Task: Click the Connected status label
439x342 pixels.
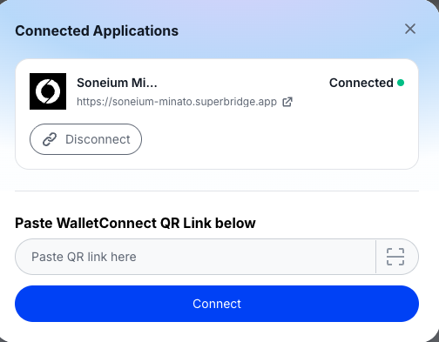Action: coord(361,83)
